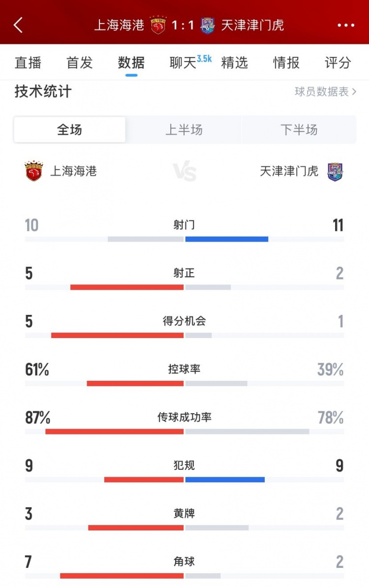The width and height of the screenshot is (369, 587).
Task: Tap Tianjin Jinmen Tiger logo in stats
Action: pyautogui.click(x=336, y=172)
